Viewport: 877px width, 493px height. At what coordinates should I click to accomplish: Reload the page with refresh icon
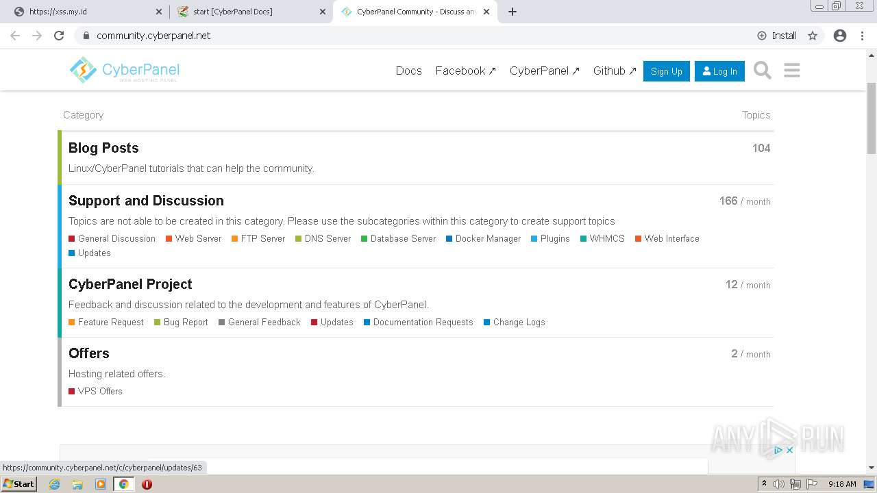coord(59,36)
